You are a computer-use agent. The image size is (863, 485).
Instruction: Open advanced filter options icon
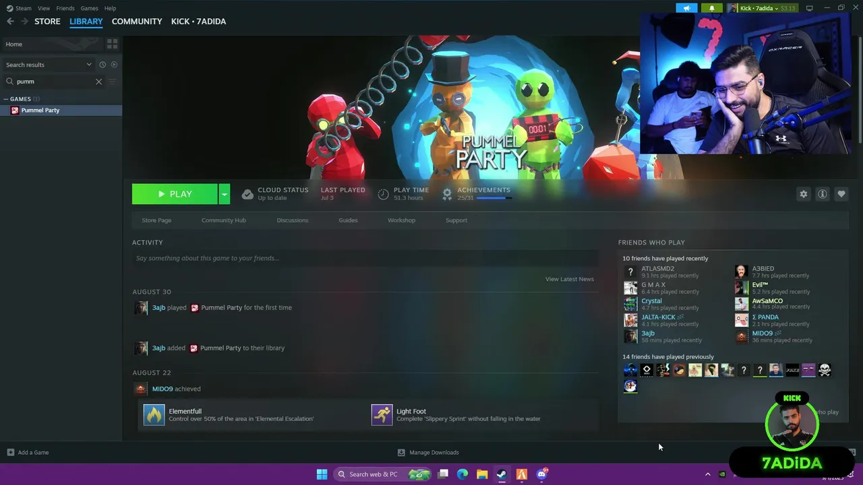tap(112, 82)
